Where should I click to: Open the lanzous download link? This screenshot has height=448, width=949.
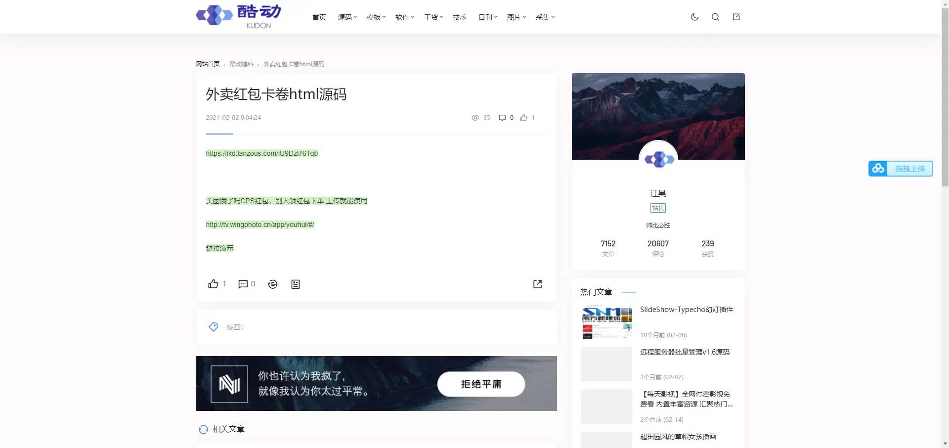(x=261, y=153)
